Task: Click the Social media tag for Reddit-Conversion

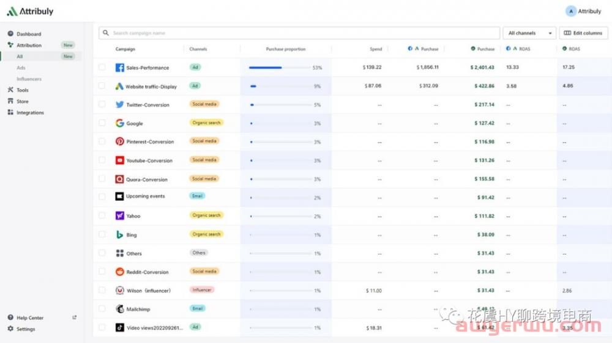Action: tap(204, 271)
